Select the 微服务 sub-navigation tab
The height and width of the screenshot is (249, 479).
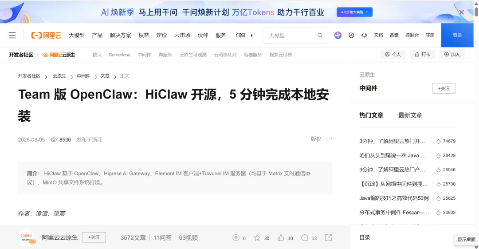(165, 55)
